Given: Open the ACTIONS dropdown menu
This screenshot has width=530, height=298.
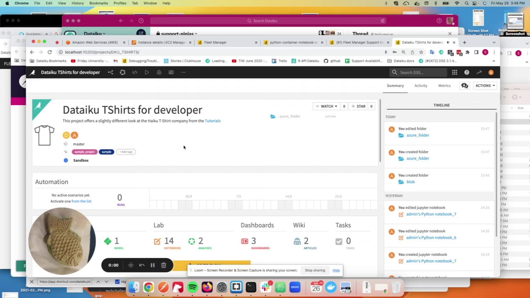Looking at the screenshot, I should (x=485, y=86).
